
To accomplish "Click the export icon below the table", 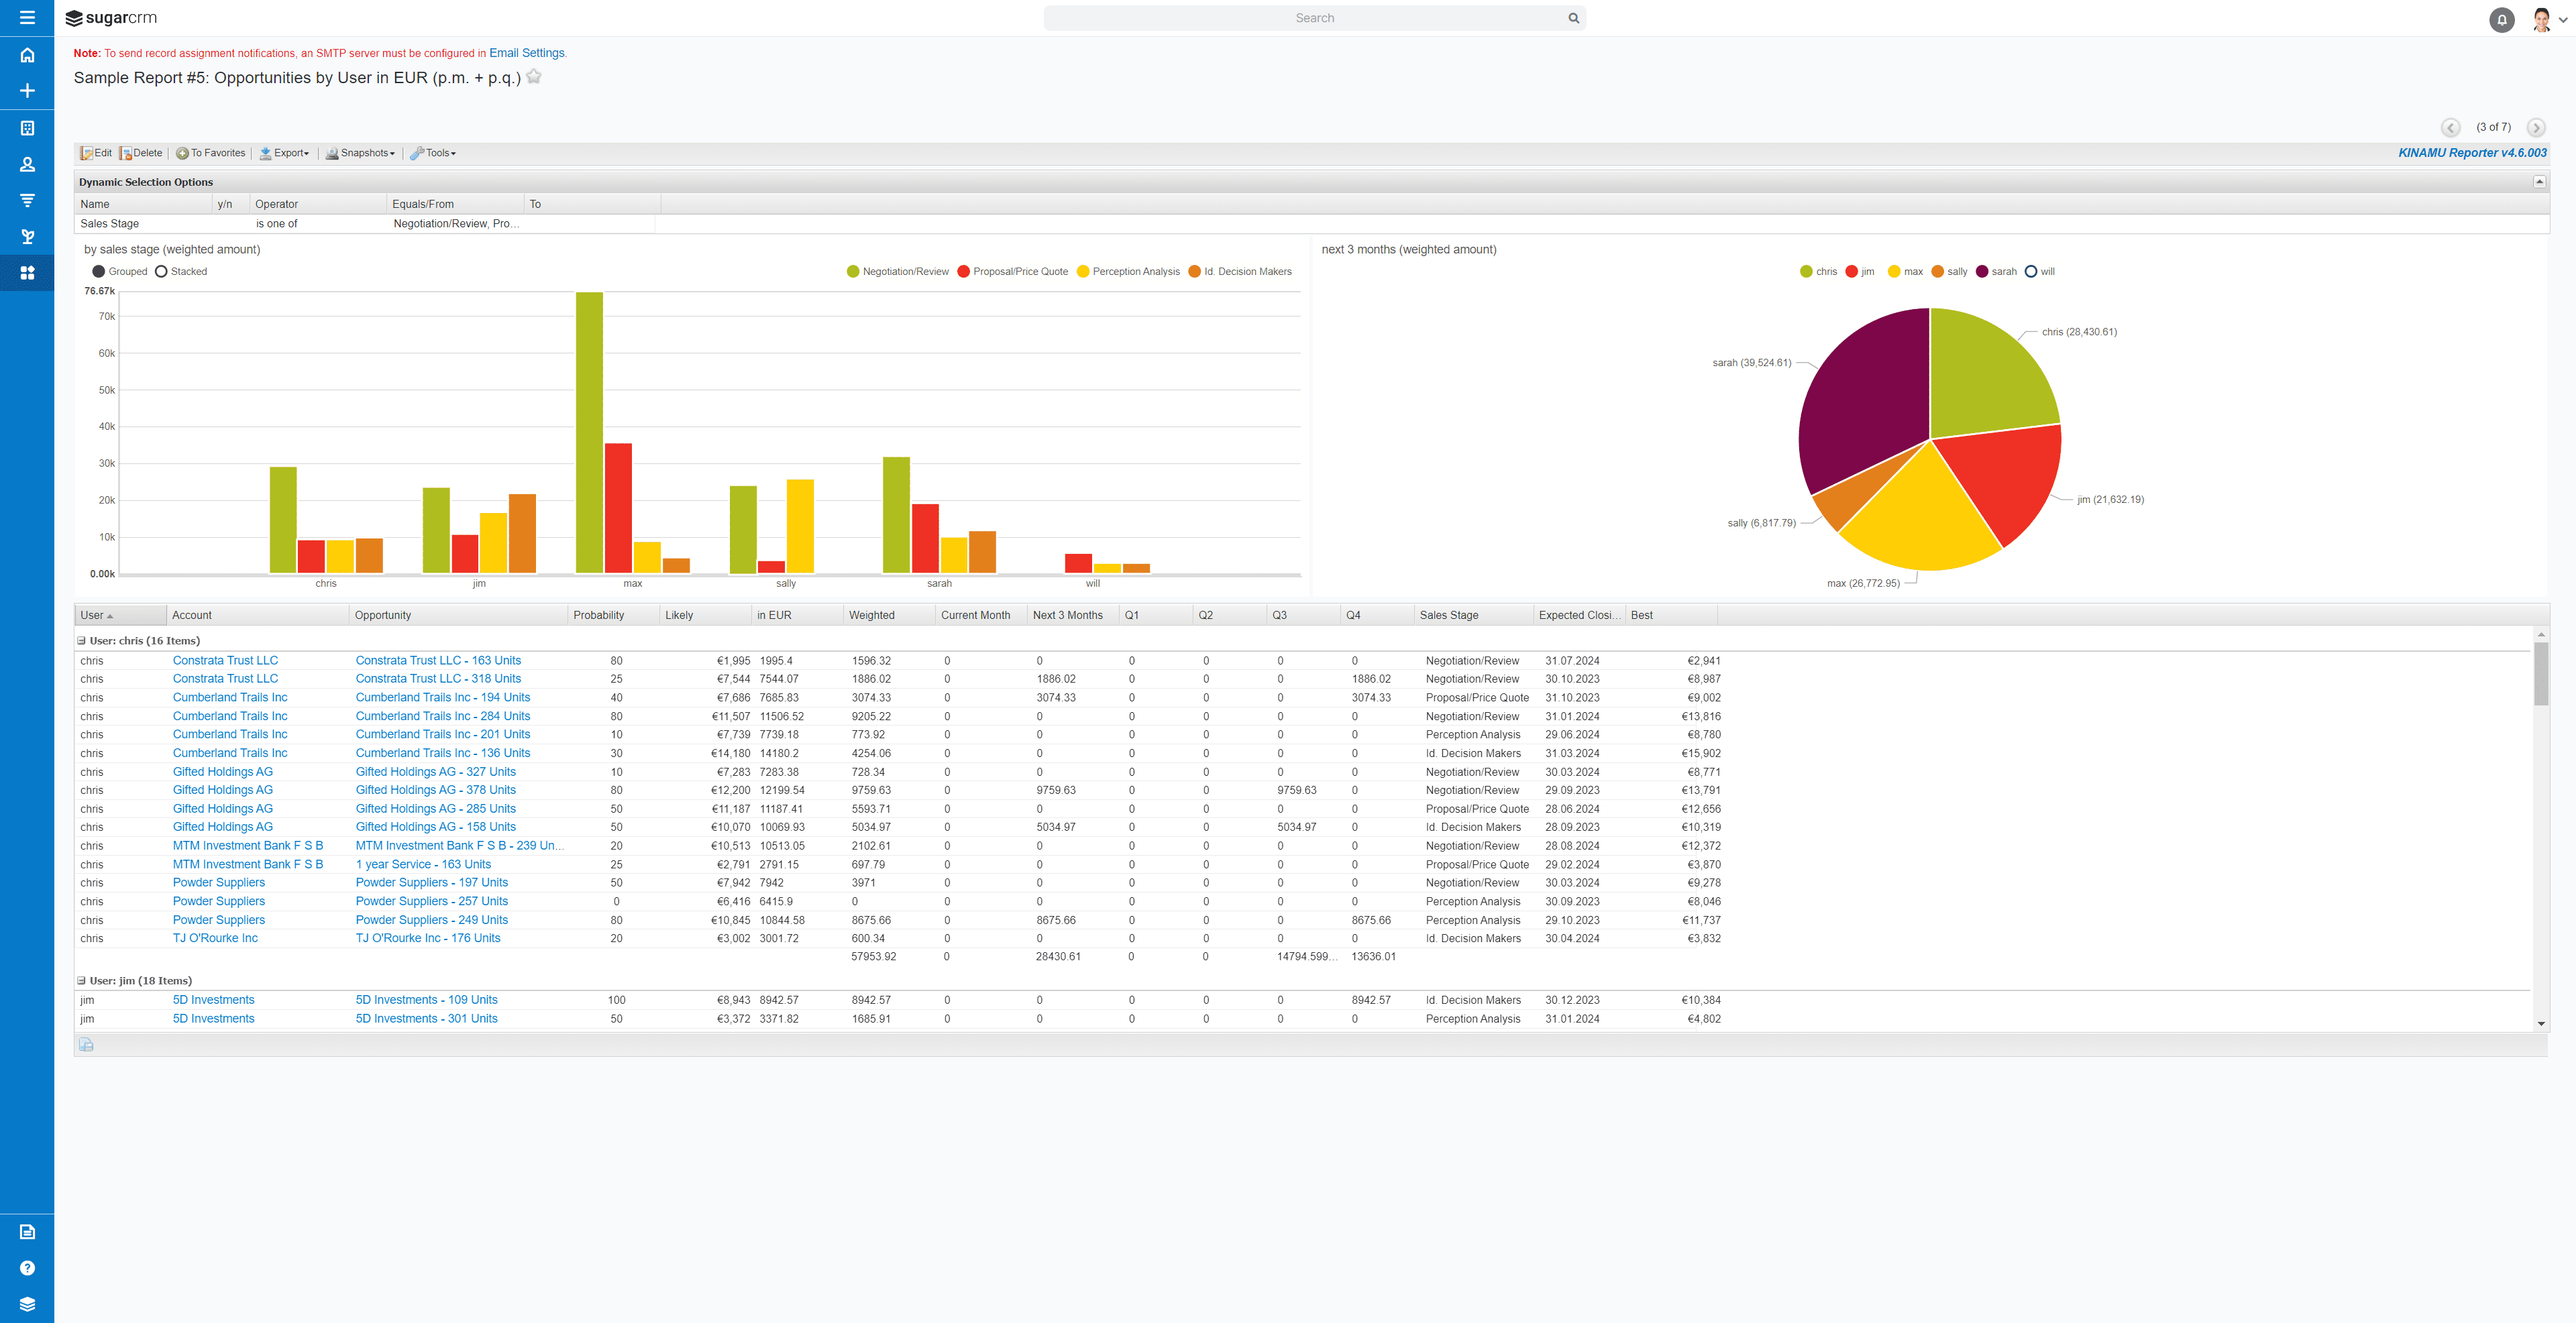I will (86, 1044).
